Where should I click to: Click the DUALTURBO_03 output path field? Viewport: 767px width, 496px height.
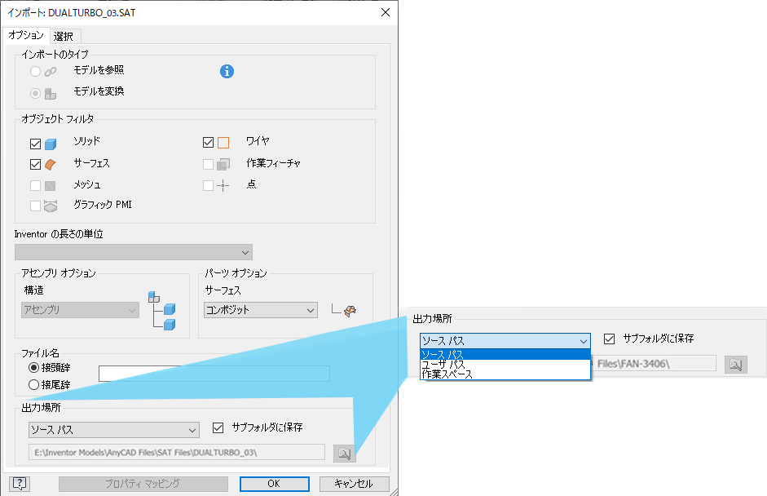177,453
